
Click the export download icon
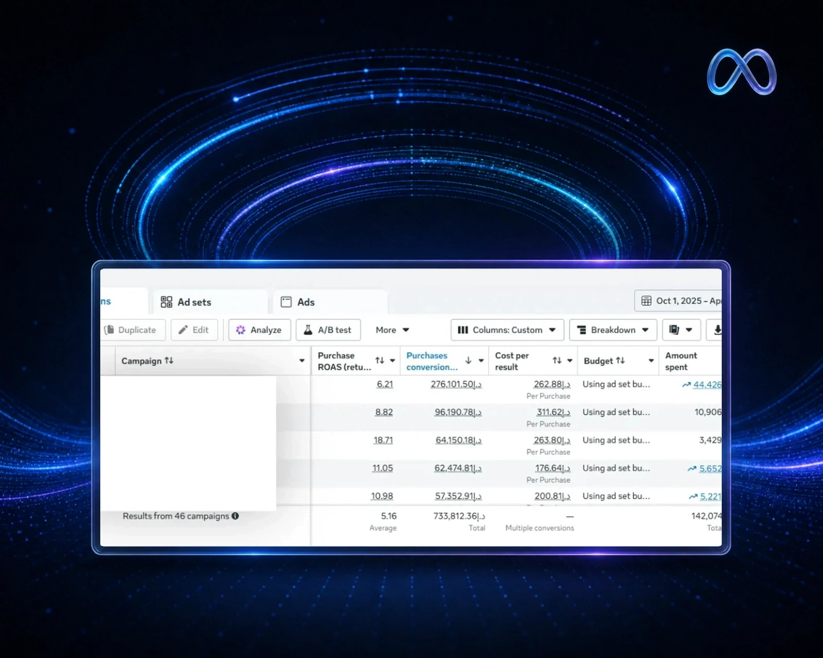(717, 330)
